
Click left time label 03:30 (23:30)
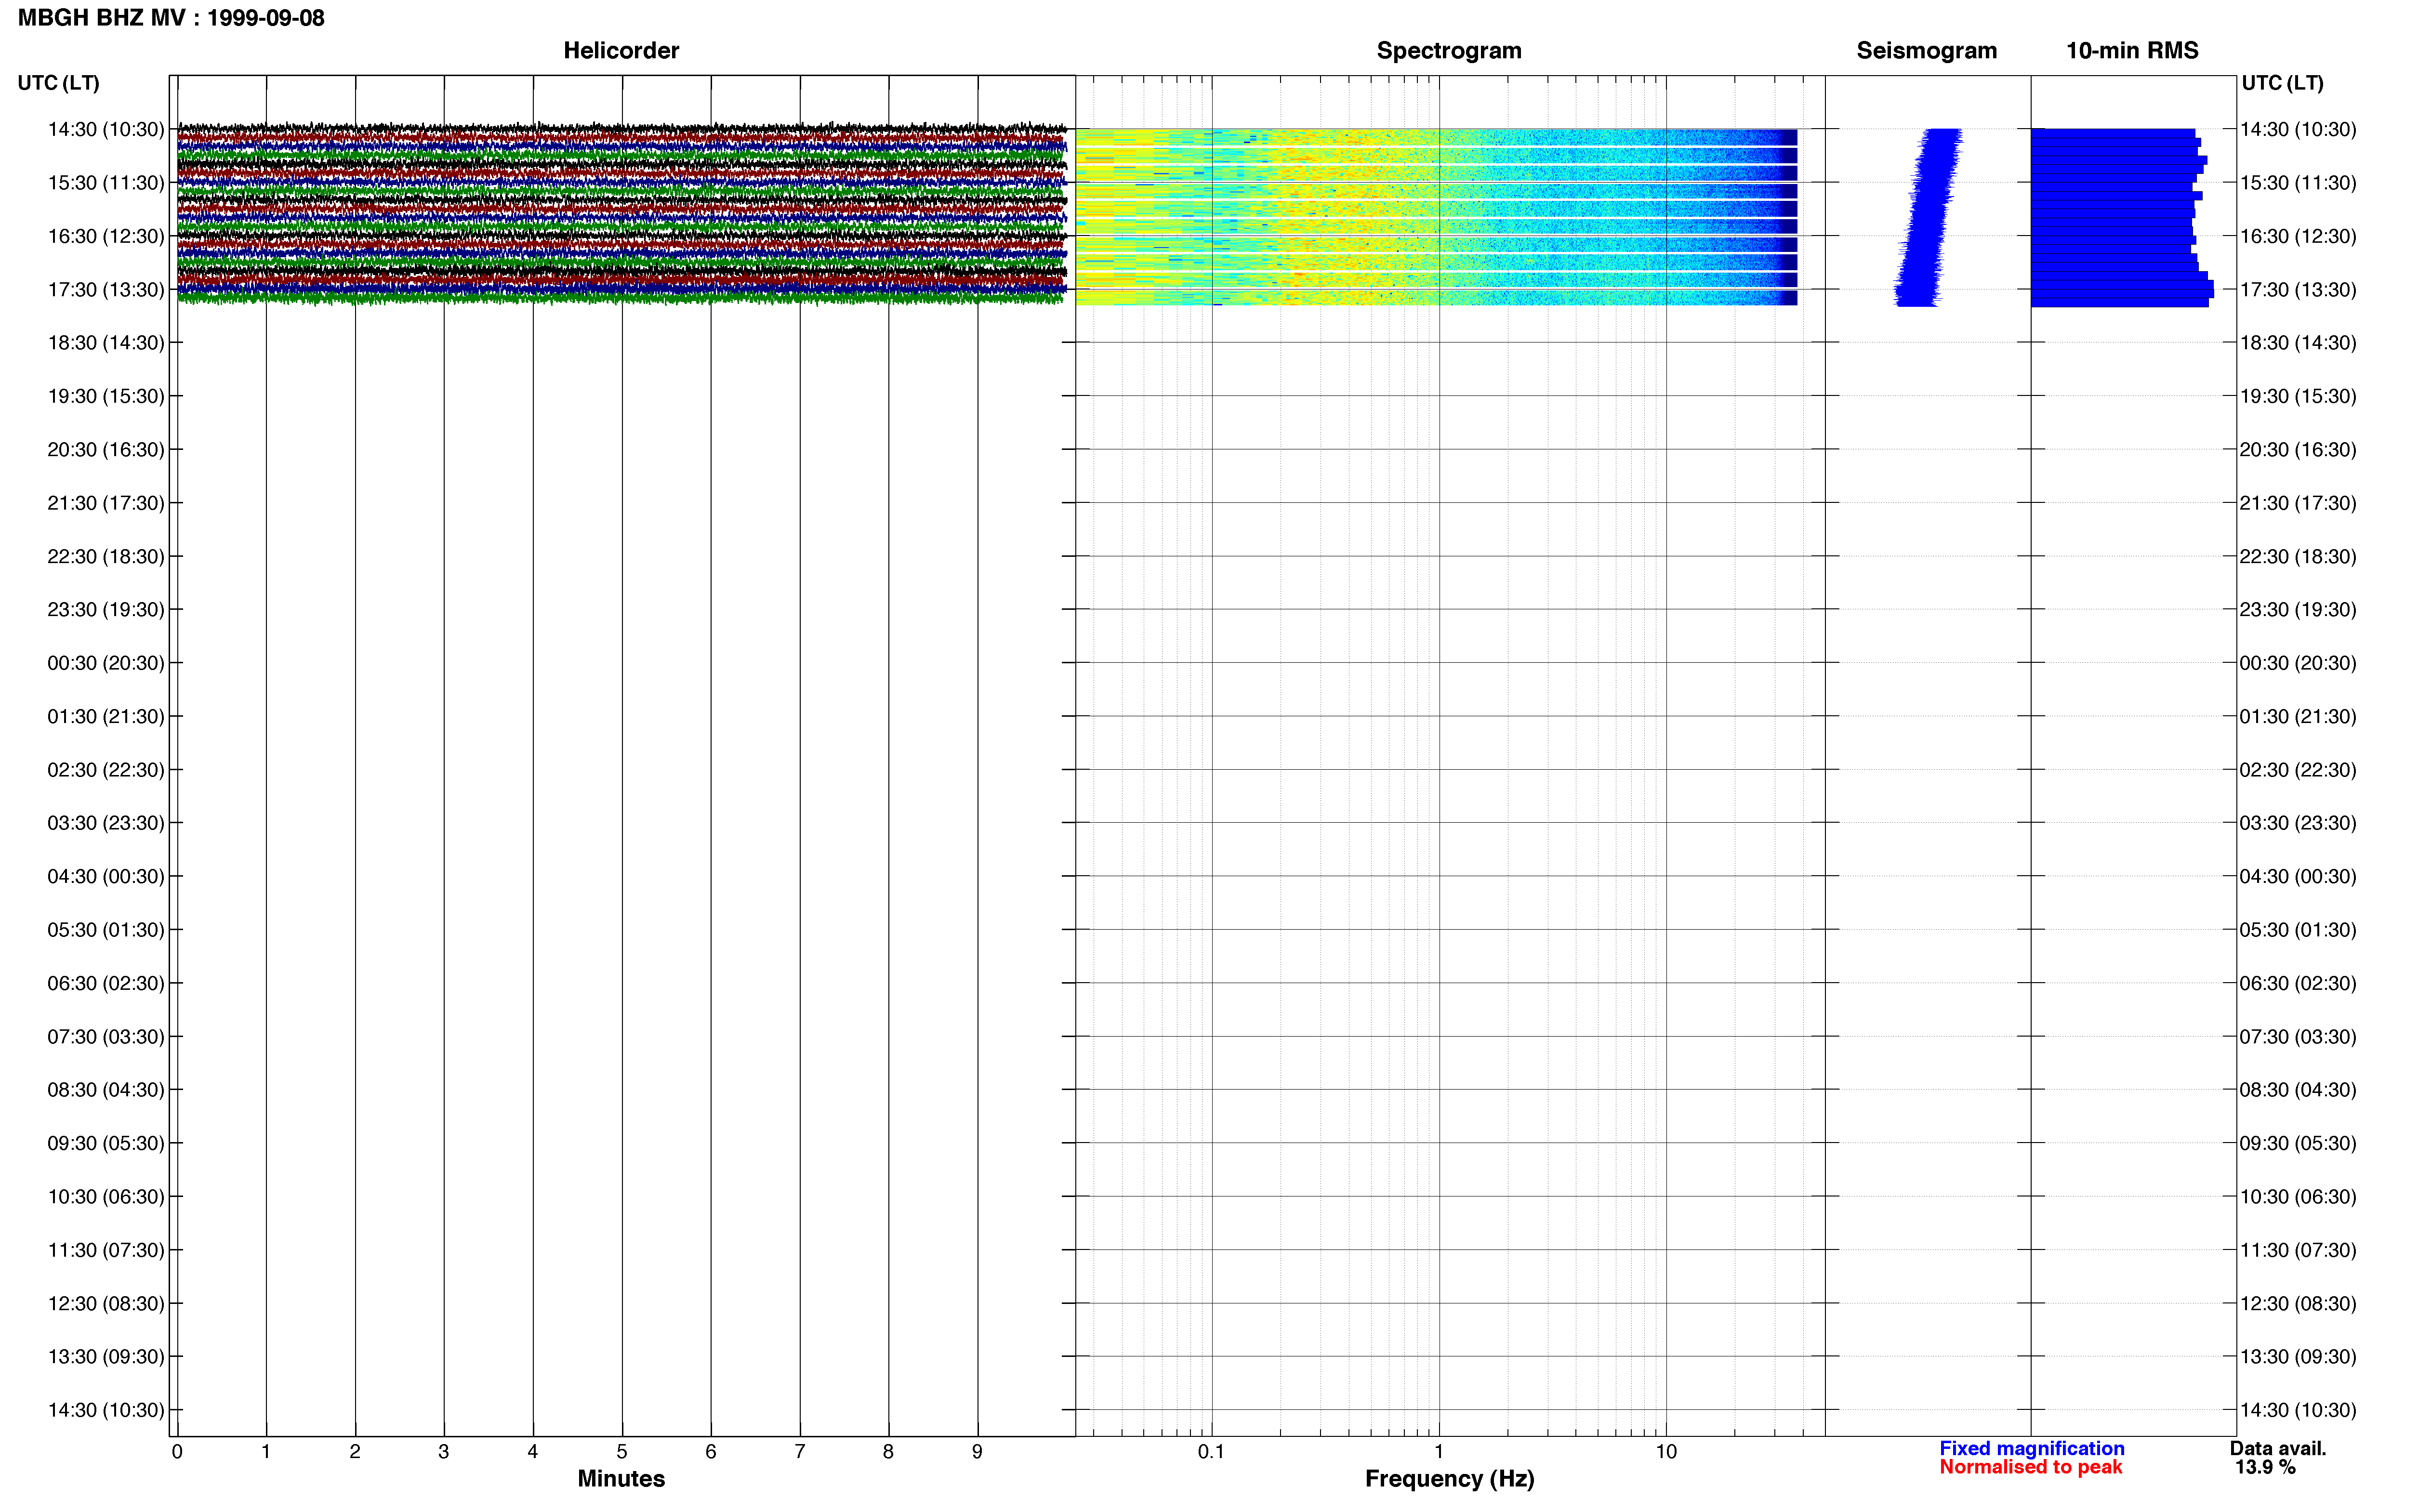[x=106, y=823]
